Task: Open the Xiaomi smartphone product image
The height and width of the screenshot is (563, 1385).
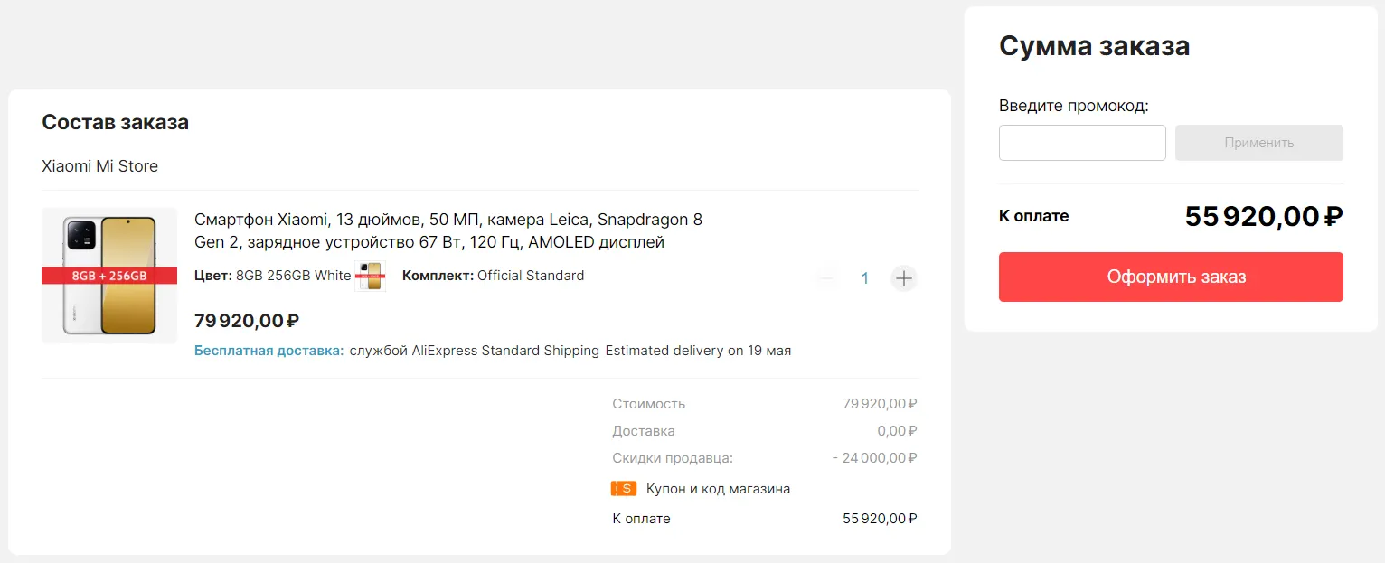Action: pos(109,276)
